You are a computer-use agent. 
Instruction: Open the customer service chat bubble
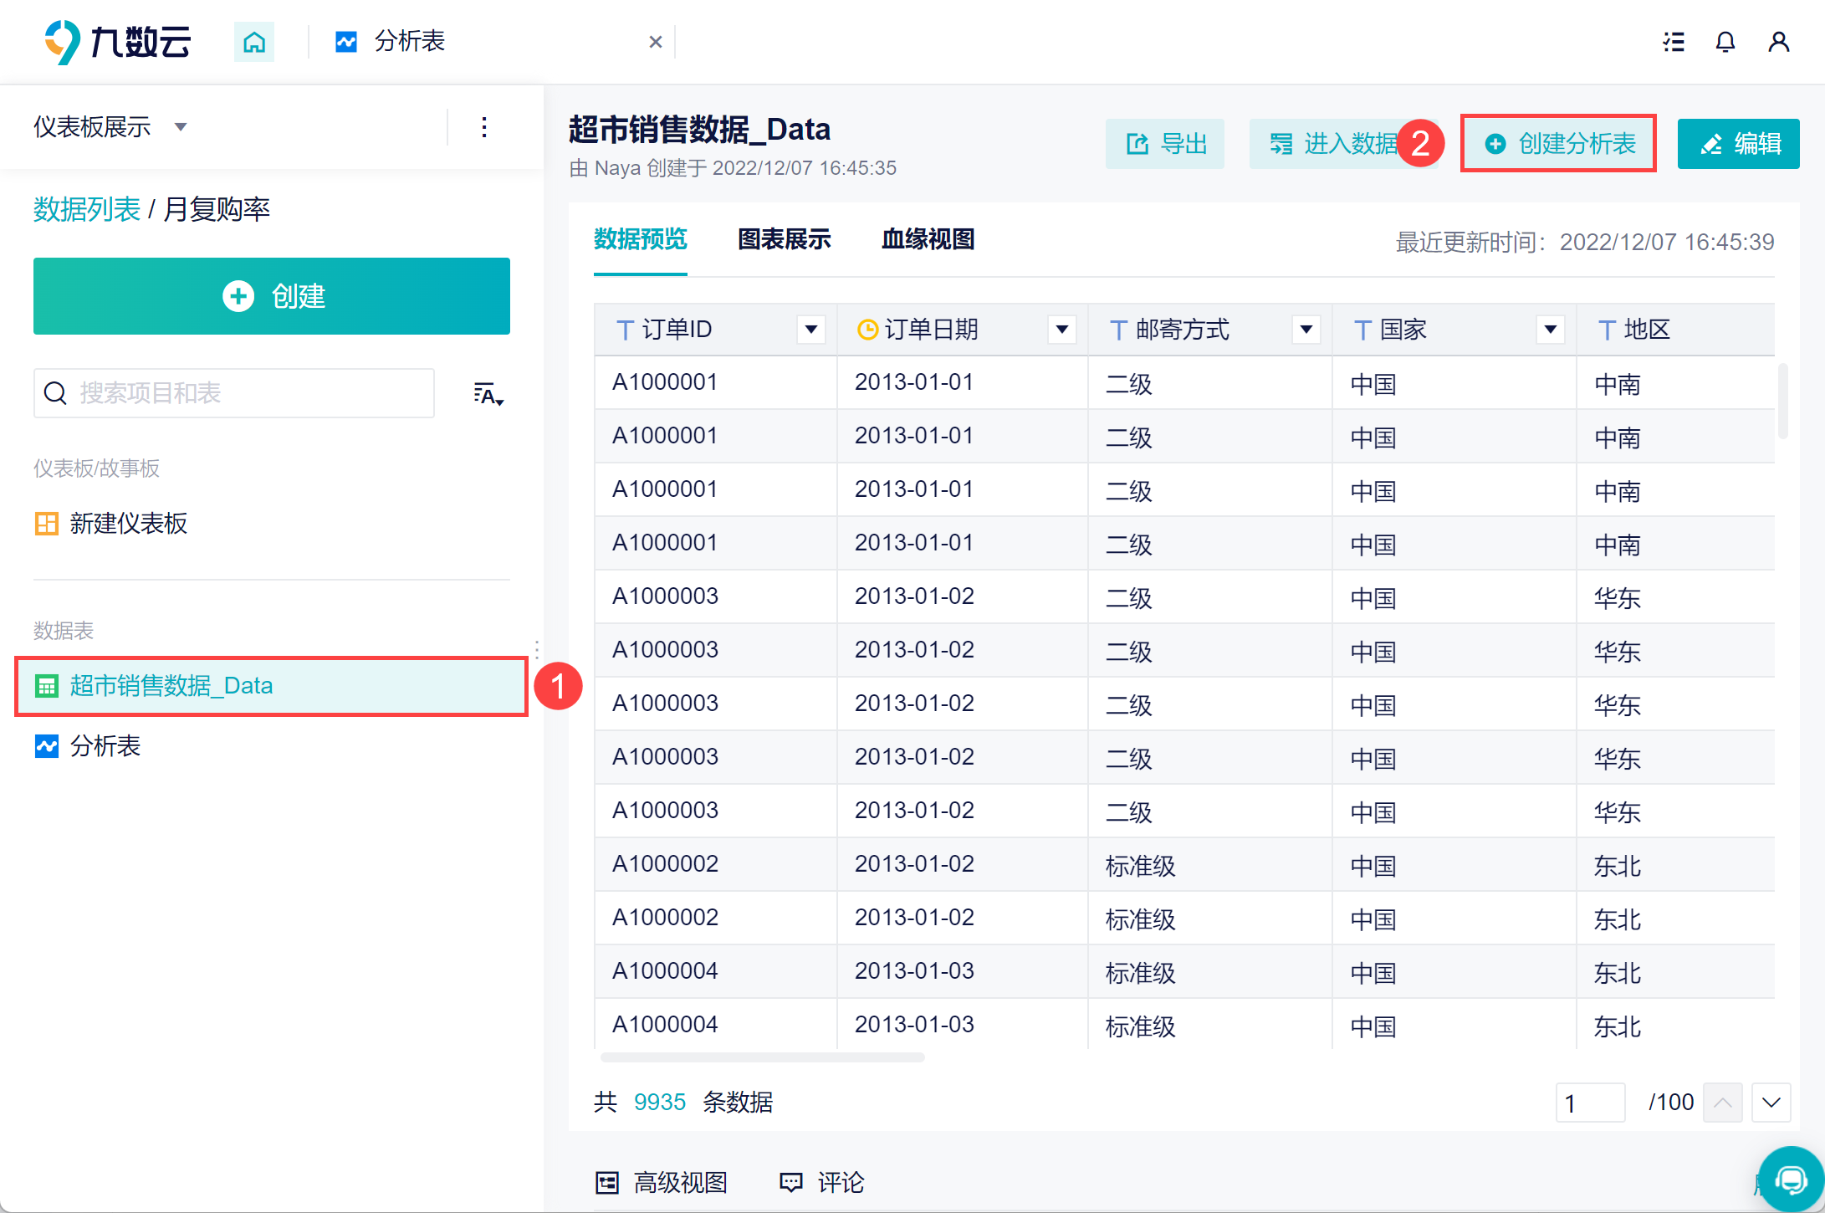tap(1791, 1180)
